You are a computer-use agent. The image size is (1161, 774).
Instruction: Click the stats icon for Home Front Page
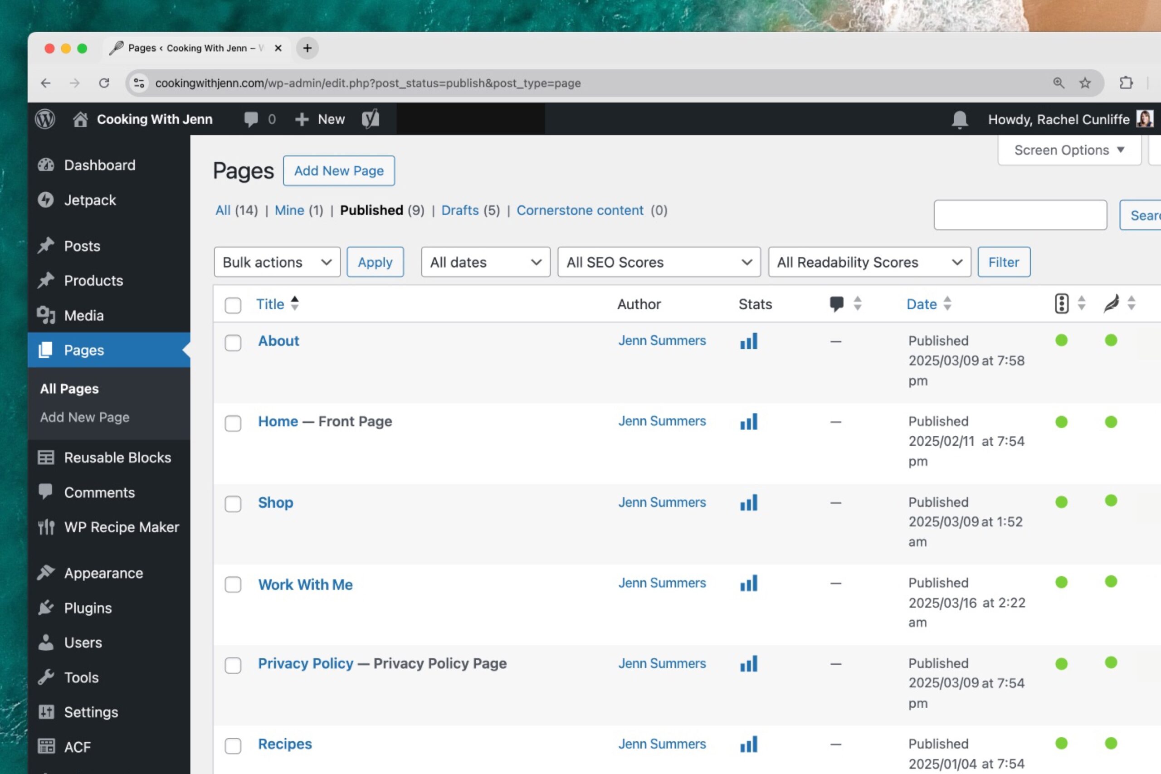point(748,422)
